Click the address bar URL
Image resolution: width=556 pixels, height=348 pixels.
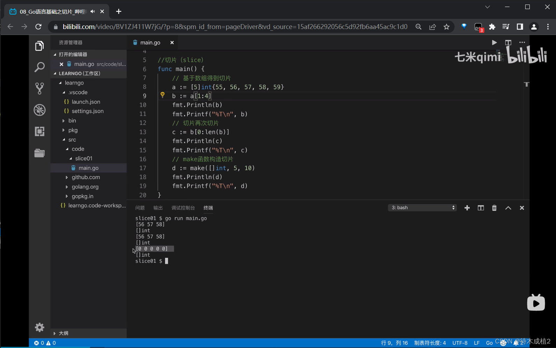[x=235, y=27]
